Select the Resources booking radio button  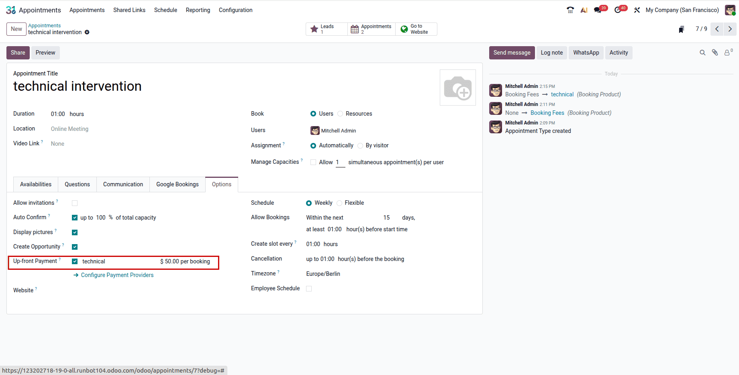[340, 114]
